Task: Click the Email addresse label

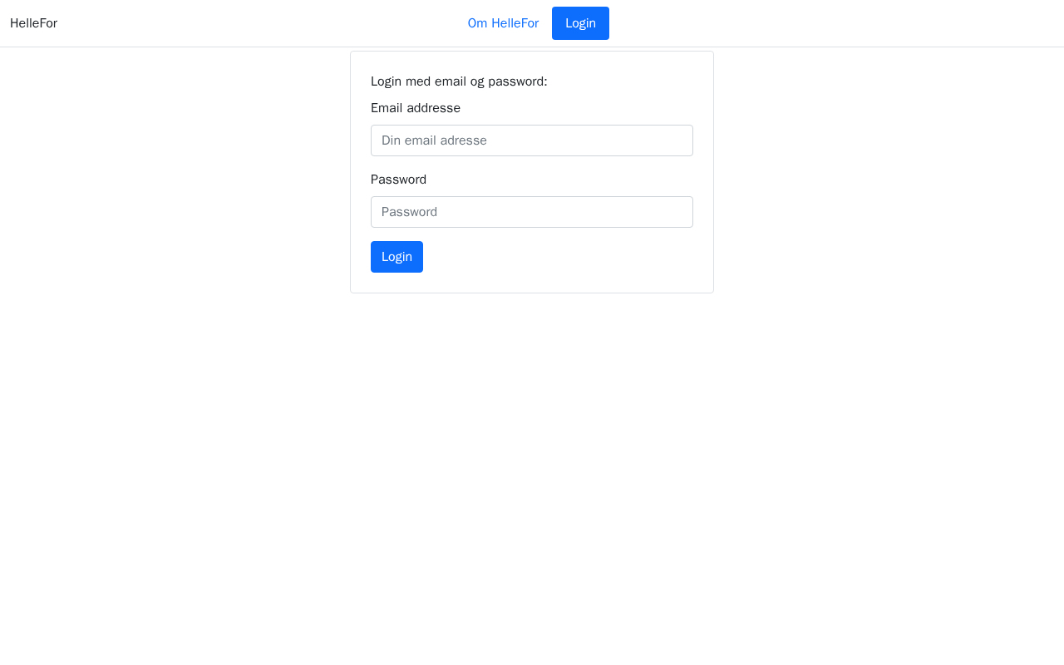Action: tap(416, 108)
